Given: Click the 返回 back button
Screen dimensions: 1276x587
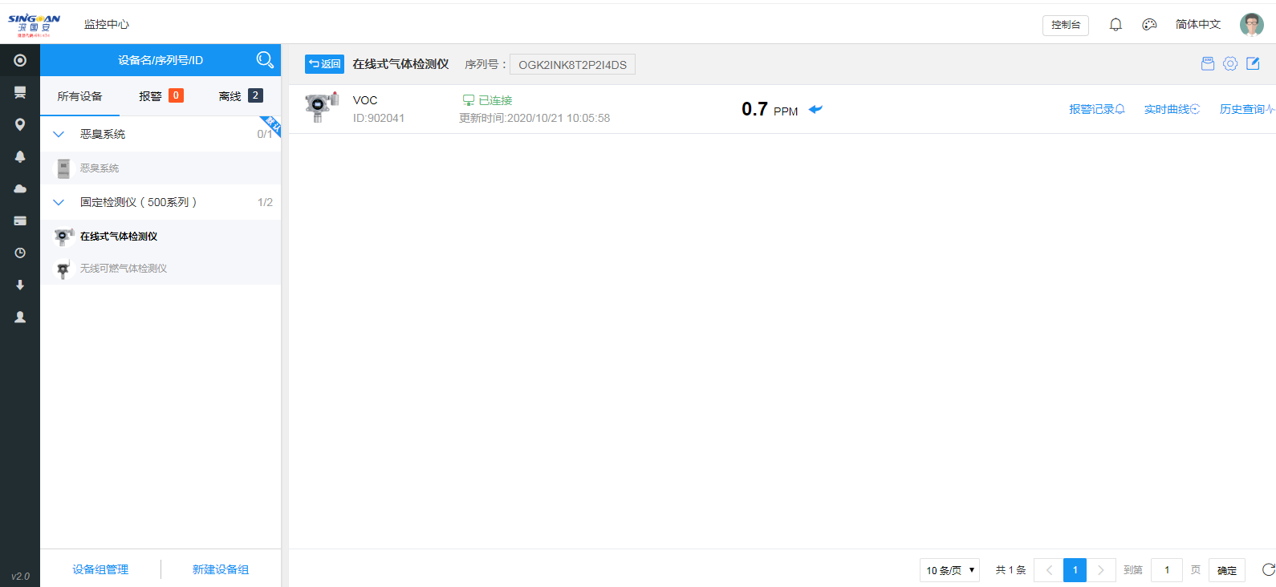Looking at the screenshot, I should click(324, 64).
